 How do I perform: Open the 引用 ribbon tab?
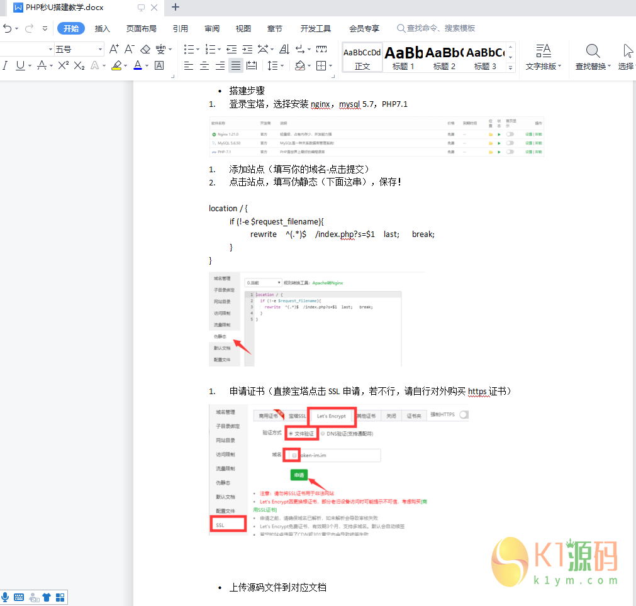coord(181,28)
